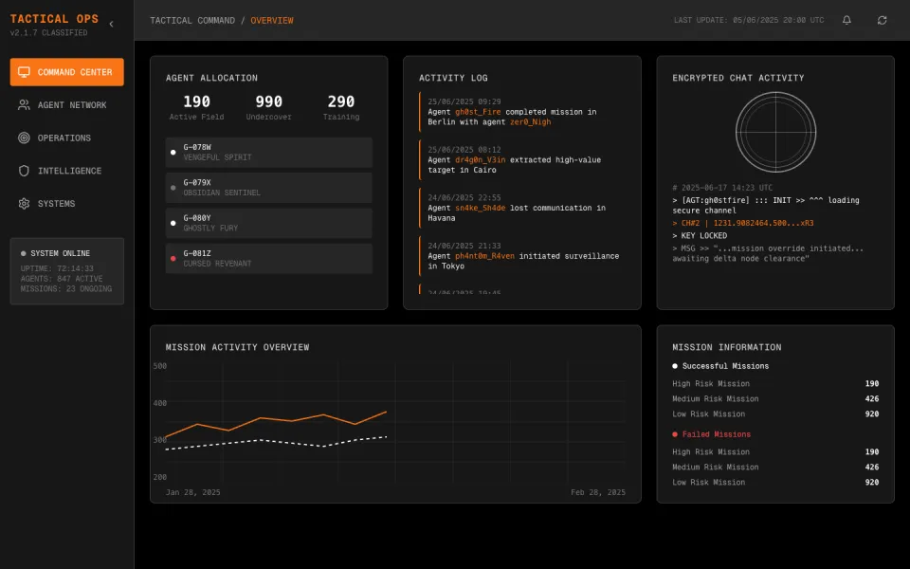910x569 pixels.
Task: Open Intelligence section
Action: click(x=66, y=171)
